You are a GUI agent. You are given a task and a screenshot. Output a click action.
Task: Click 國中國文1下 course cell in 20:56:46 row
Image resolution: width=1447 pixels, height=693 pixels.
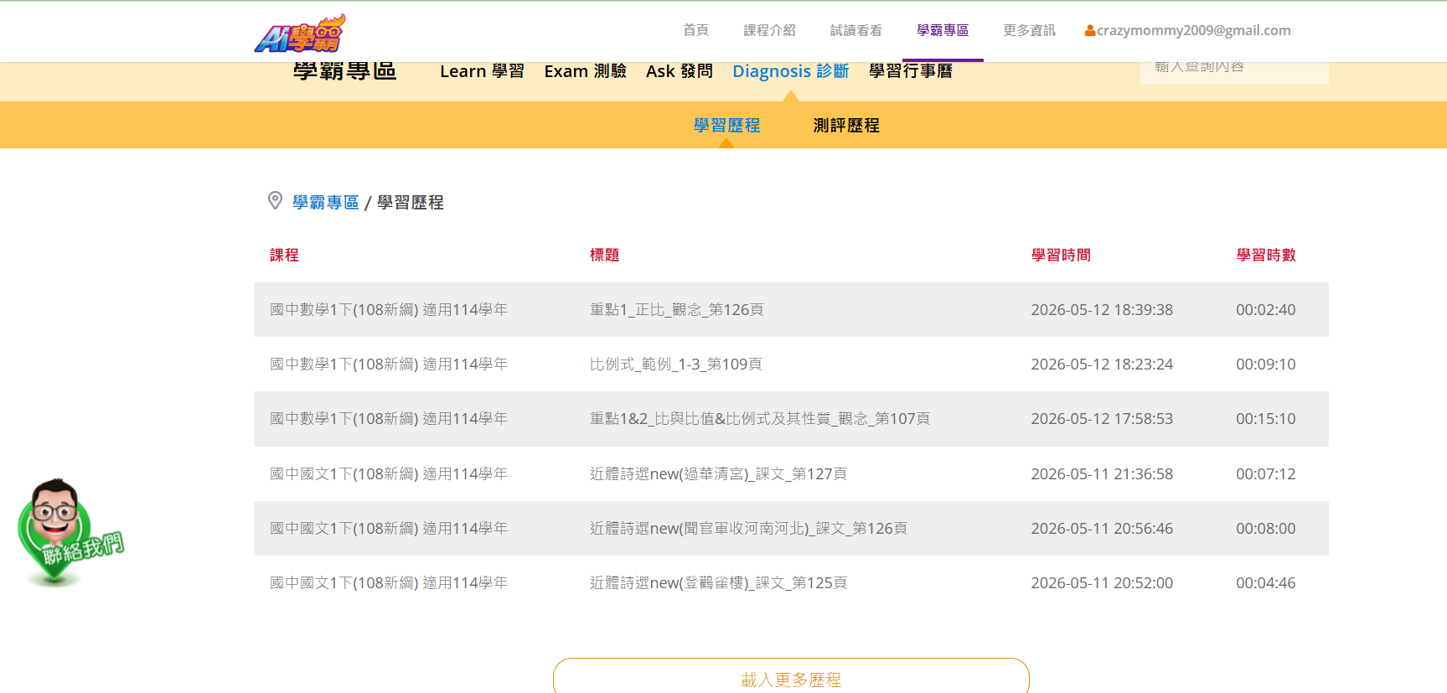pyautogui.click(x=389, y=528)
